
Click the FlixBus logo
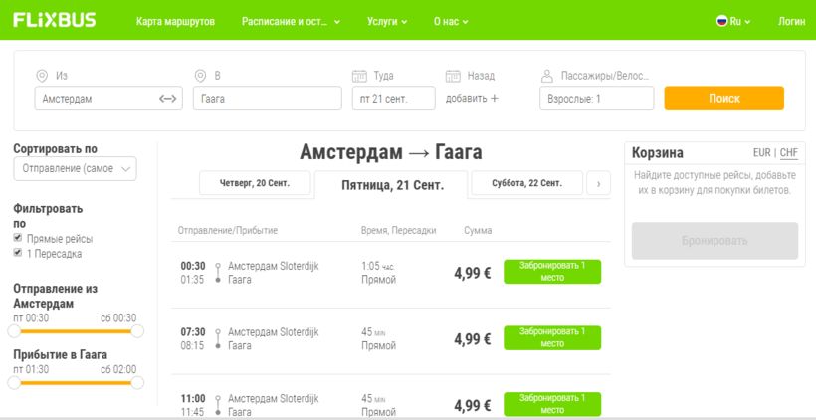[55, 20]
